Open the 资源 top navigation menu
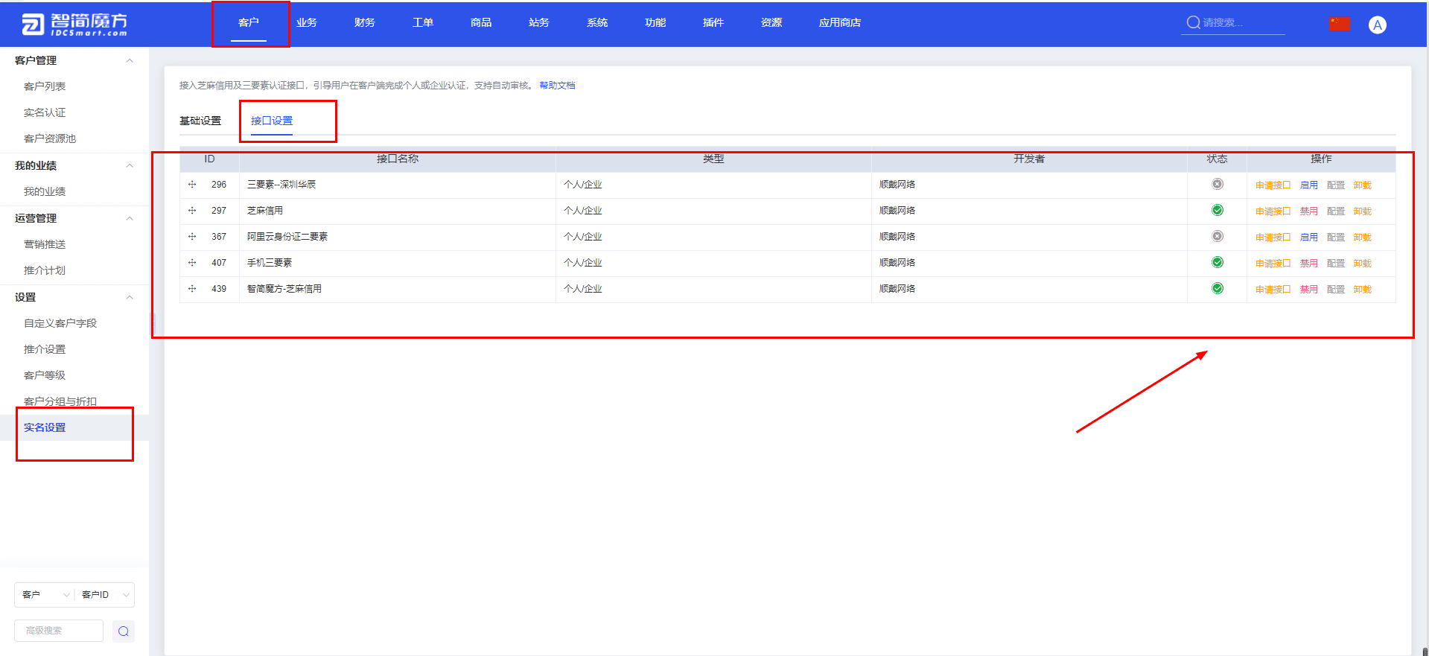 pyautogui.click(x=771, y=23)
